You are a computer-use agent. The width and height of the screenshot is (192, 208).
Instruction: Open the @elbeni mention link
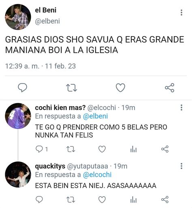coord(95,116)
